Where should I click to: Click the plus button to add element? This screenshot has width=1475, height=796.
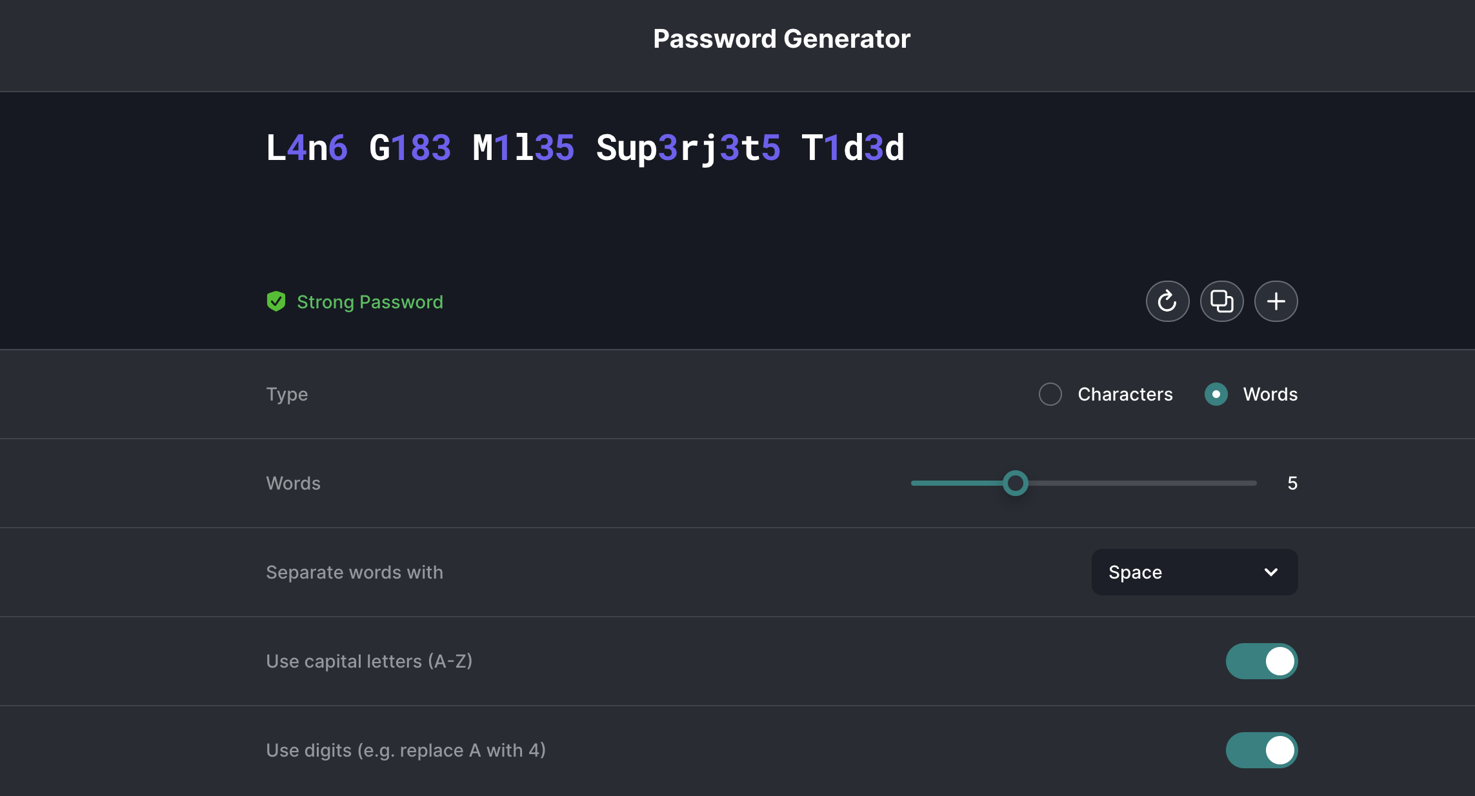(x=1275, y=301)
